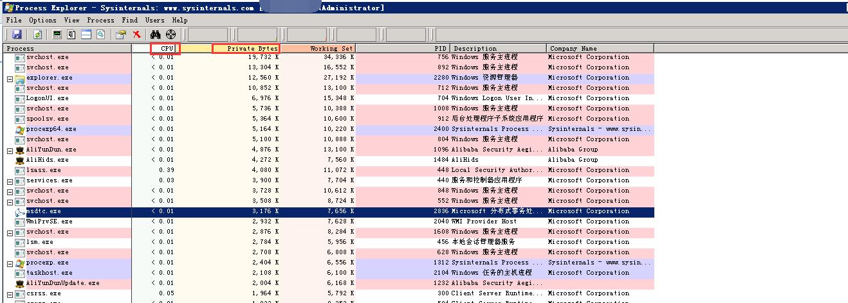Image resolution: width=848 pixels, height=303 pixels.
Task: Click the private bytes value 19,732 K
Action: (264, 57)
